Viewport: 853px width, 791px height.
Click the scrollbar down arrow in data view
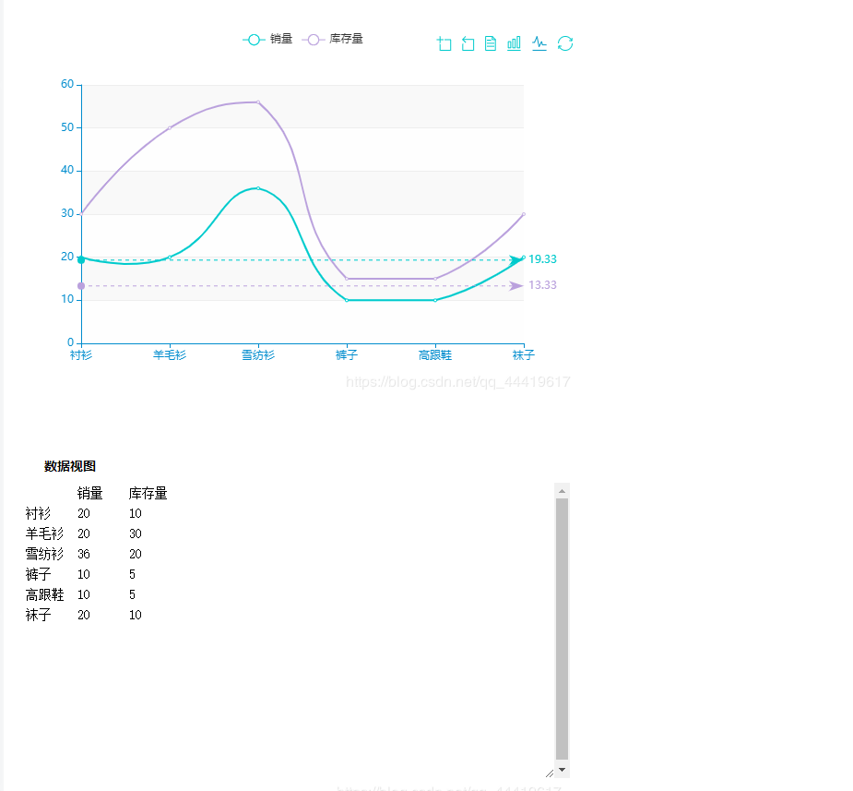pos(562,770)
